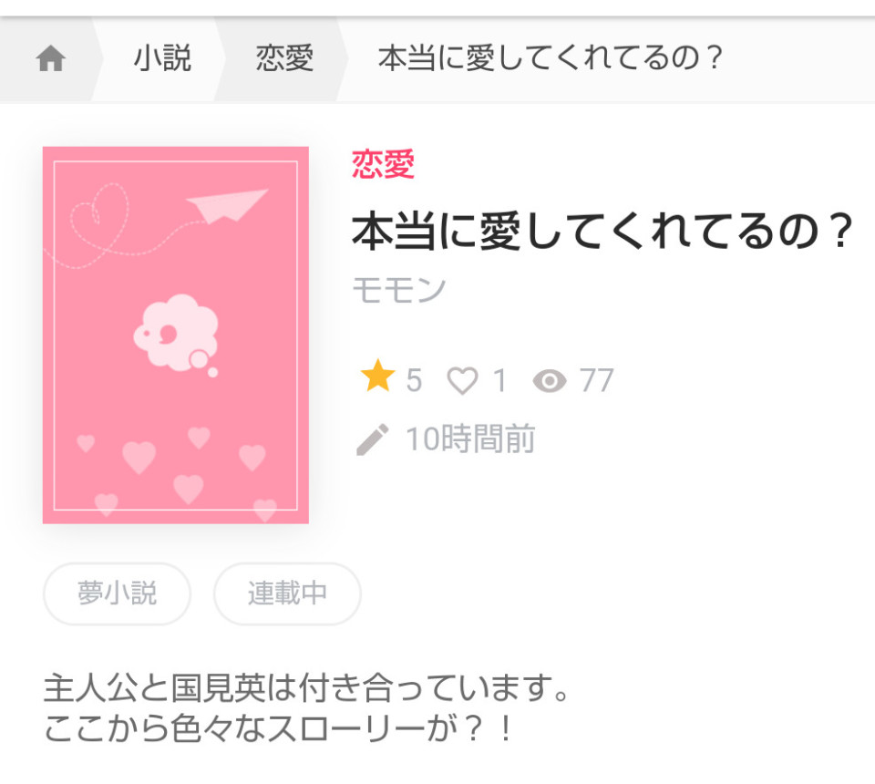
Task: Filter by the 連載中 status tag
Action: (x=287, y=593)
